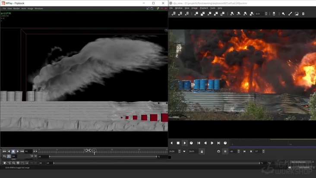Click the mark in-point icon in djv_view
This screenshot has height=178, width=316.
click(244, 151)
